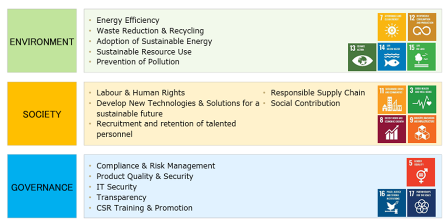
Task: Click the SDG 11 Sustainable Cities icon
Action: (392, 99)
